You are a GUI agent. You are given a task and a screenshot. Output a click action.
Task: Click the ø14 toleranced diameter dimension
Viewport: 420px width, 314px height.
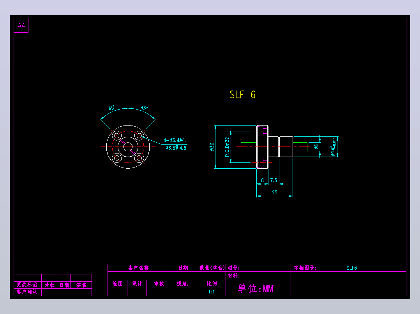pyautogui.click(x=333, y=147)
